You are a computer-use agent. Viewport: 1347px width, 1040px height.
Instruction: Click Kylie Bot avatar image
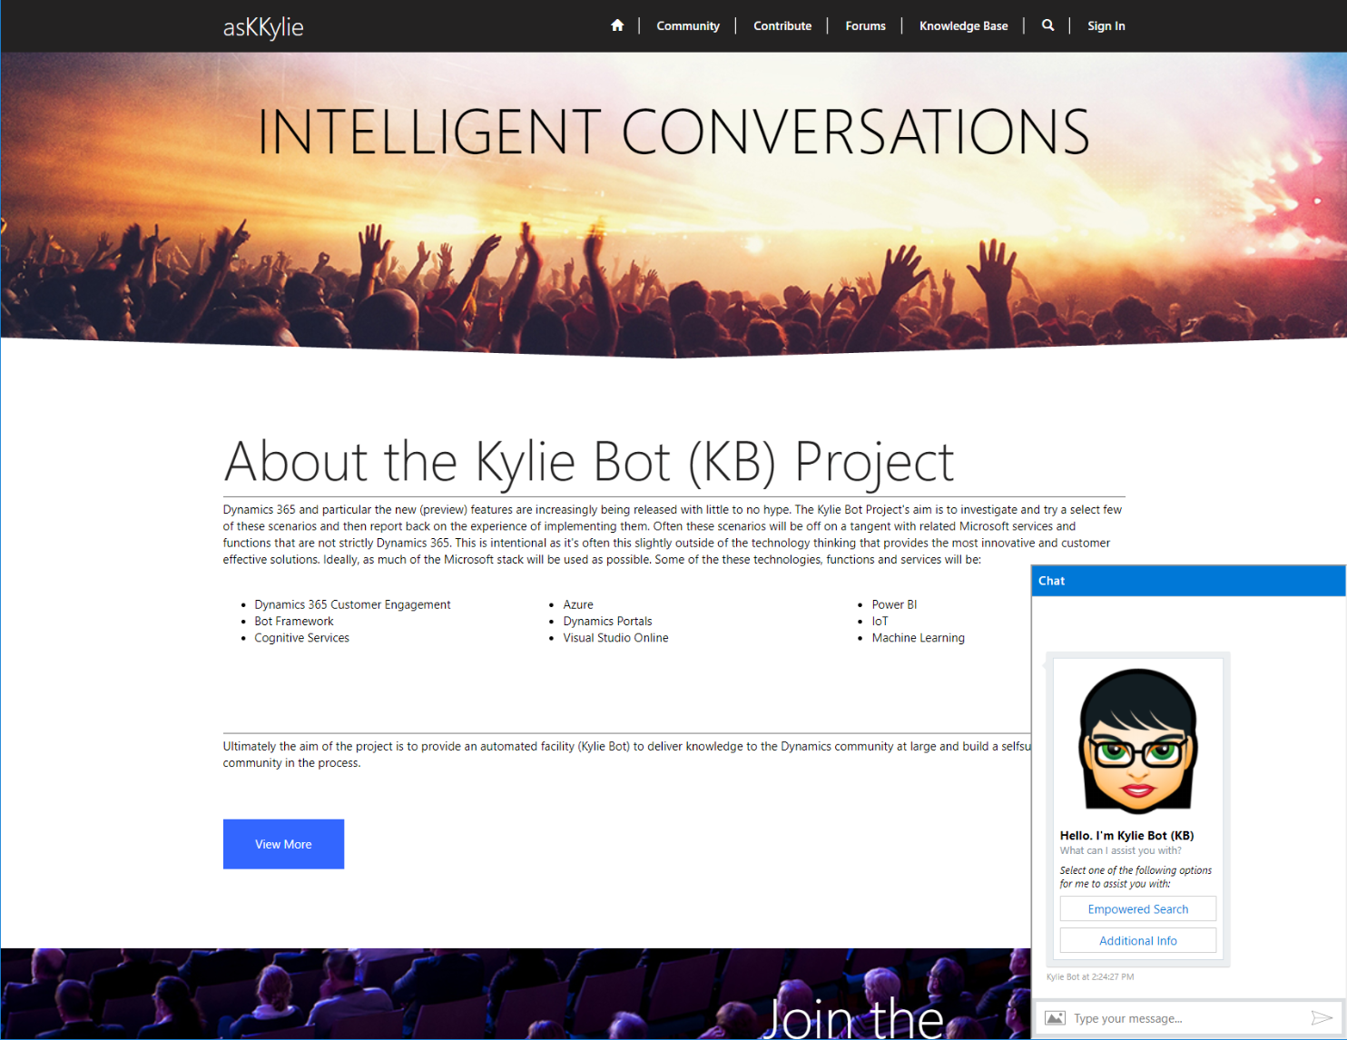[1138, 741]
